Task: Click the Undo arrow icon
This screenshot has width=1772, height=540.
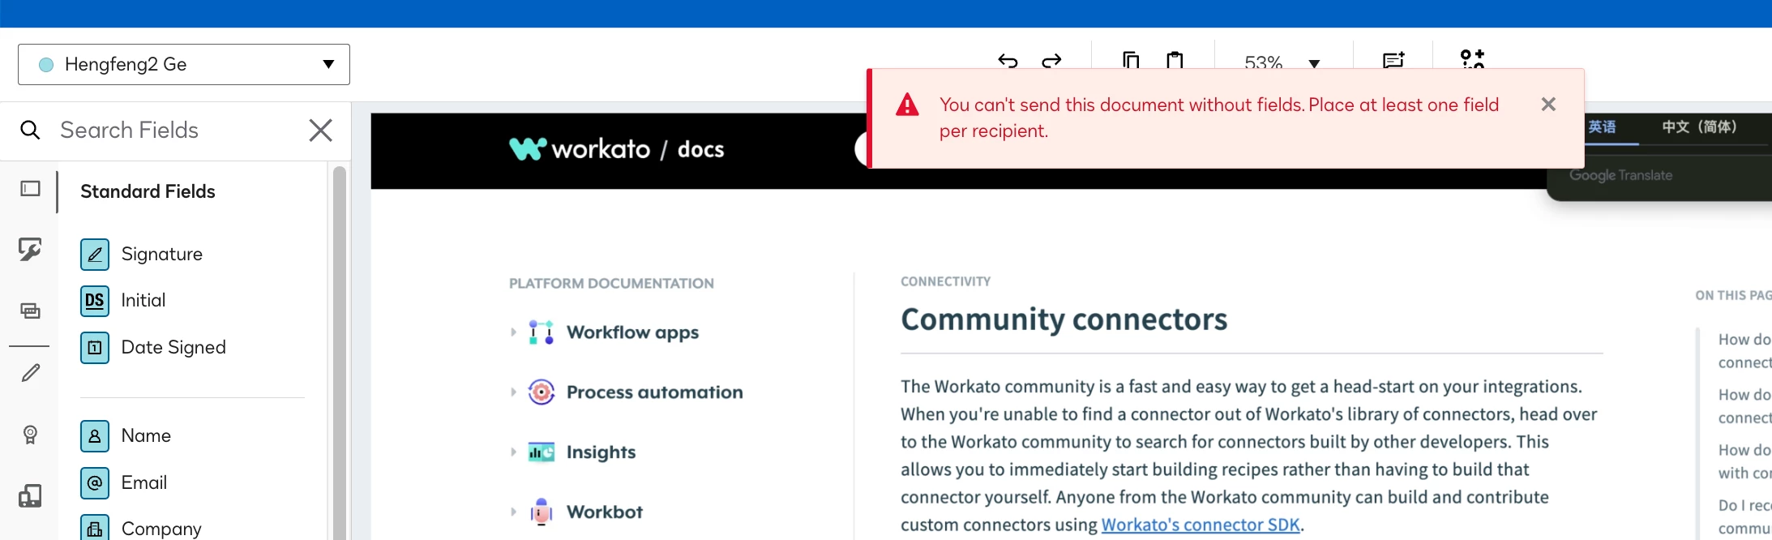Action: (x=1008, y=61)
